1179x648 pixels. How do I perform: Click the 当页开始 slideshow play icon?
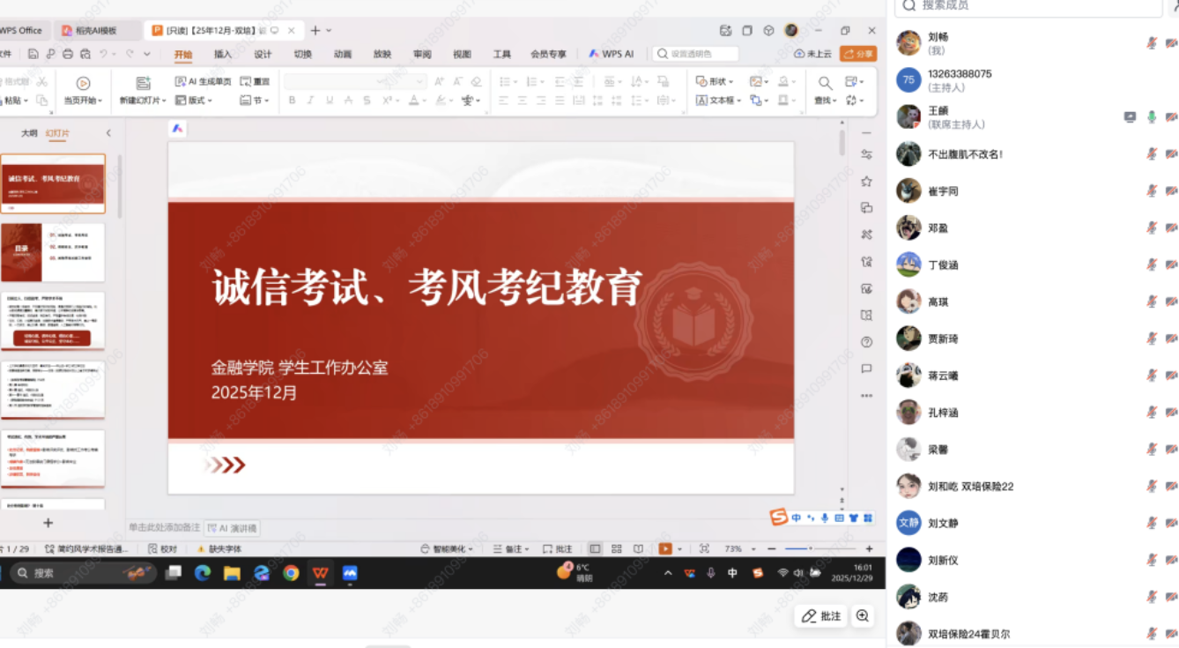pyautogui.click(x=83, y=83)
